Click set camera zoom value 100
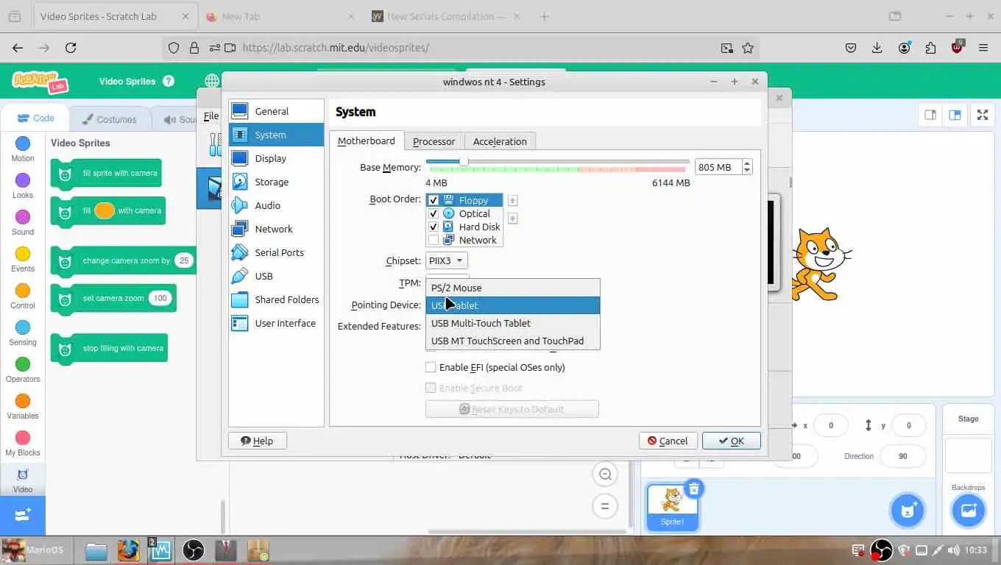The height and width of the screenshot is (565, 1001). (x=160, y=298)
